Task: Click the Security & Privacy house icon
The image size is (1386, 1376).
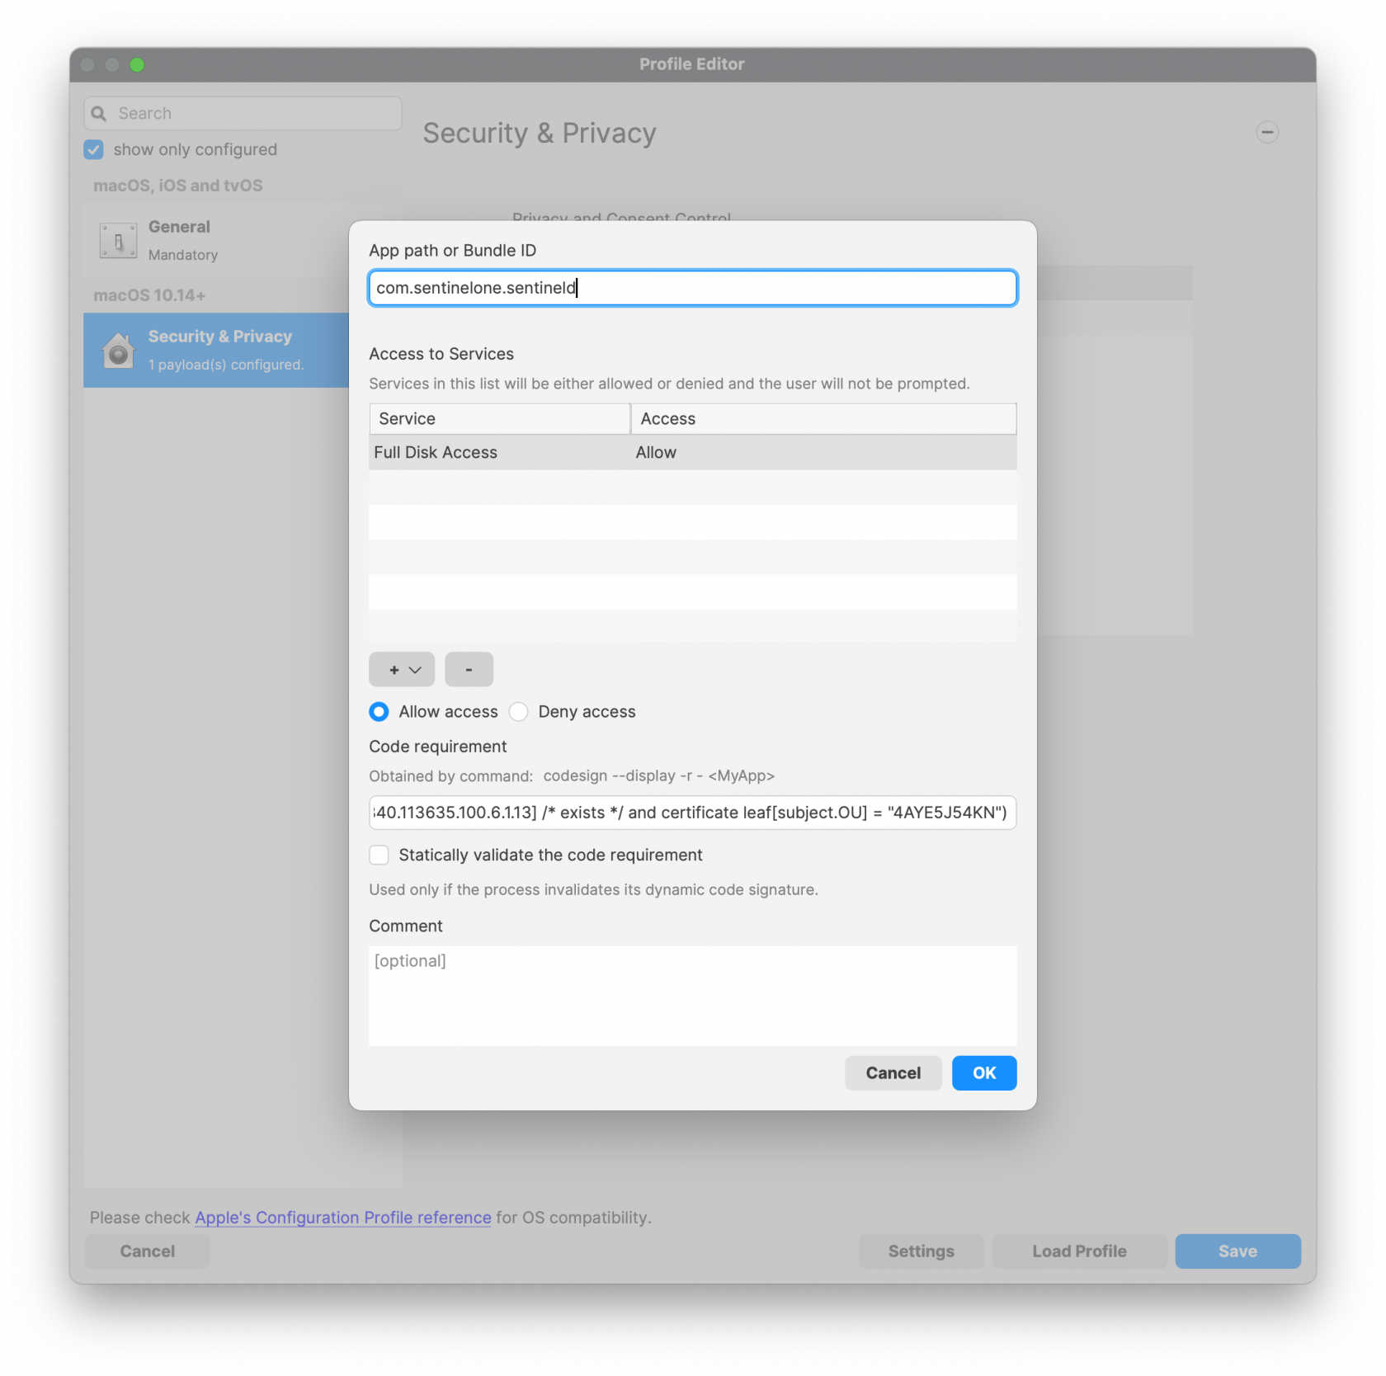Action: 119,351
